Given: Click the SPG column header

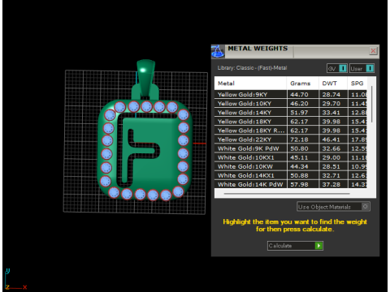Looking at the screenshot, I should coord(357,84).
